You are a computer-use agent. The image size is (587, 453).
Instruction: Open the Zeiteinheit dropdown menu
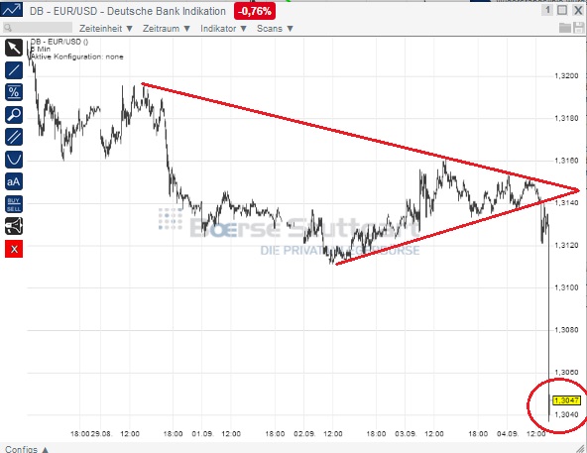(106, 29)
